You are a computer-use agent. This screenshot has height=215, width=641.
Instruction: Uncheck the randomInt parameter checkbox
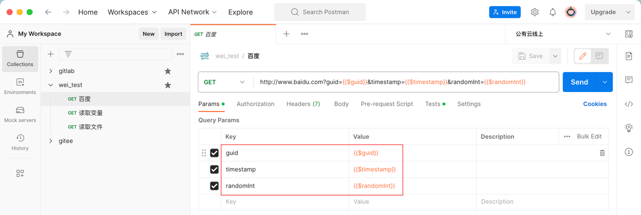214,186
